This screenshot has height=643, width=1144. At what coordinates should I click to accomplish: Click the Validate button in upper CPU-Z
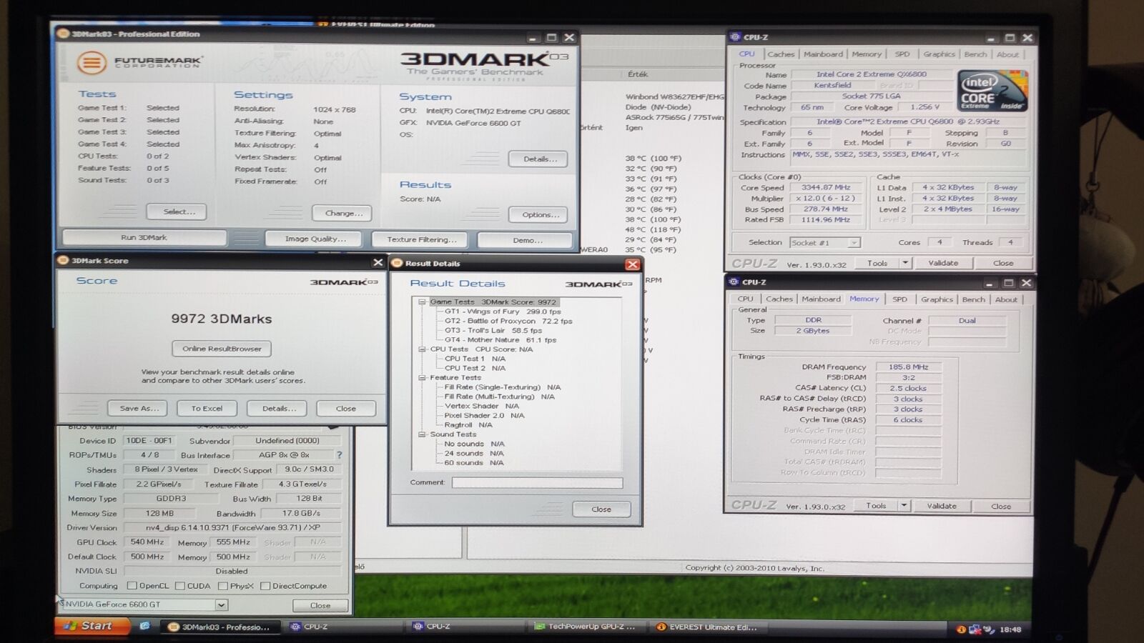pyautogui.click(x=943, y=263)
